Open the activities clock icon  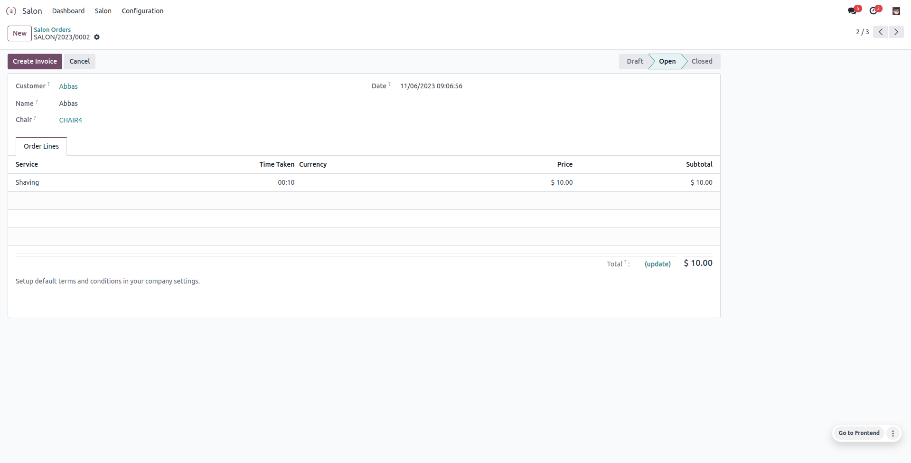[x=873, y=11]
